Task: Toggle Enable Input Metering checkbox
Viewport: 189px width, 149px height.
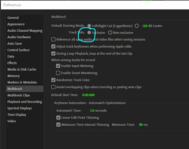Action: pyautogui.click(x=58, y=66)
